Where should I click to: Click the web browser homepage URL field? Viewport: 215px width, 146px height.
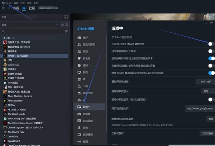pyautogui.click(x=200, y=109)
